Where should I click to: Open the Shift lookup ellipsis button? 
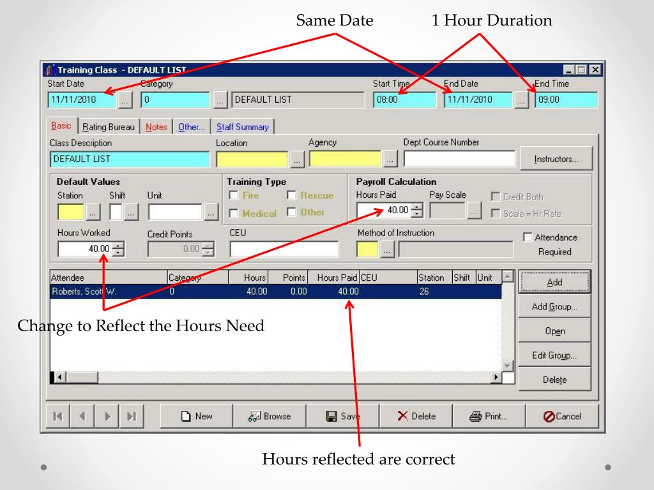(x=131, y=212)
